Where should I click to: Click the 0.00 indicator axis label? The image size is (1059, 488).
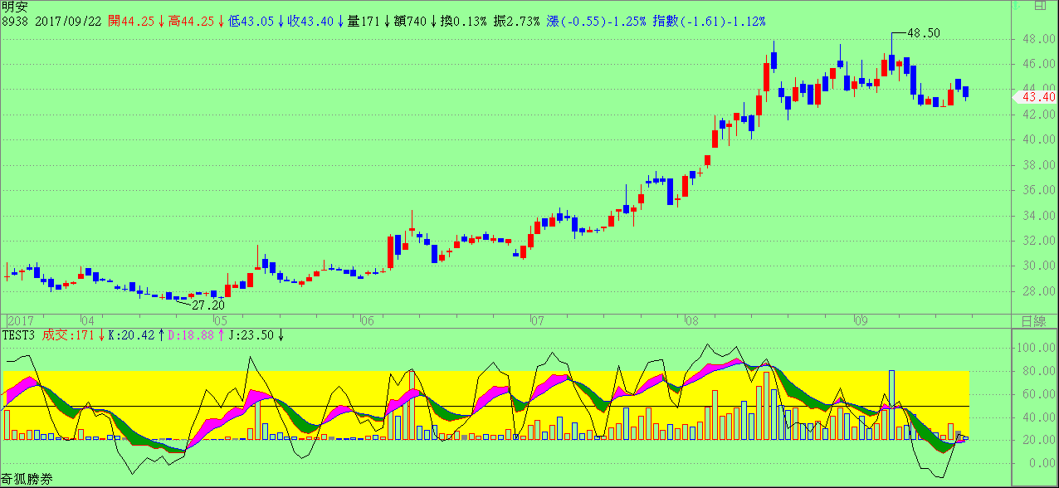[1042, 464]
